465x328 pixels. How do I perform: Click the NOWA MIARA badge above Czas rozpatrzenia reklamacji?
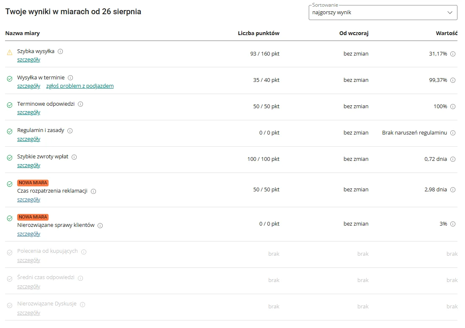tap(33, 183)
